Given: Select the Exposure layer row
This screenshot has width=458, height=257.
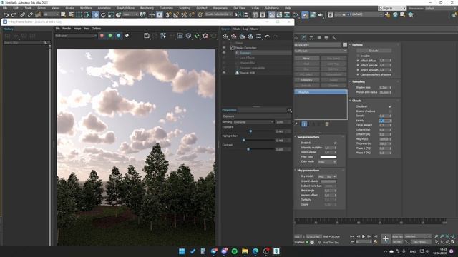Looking at the screenshot, I should click(263, 53).
